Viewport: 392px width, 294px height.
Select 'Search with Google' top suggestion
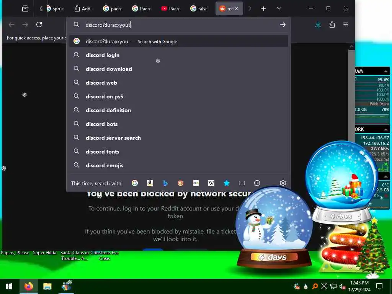click(x=178, y=41)
